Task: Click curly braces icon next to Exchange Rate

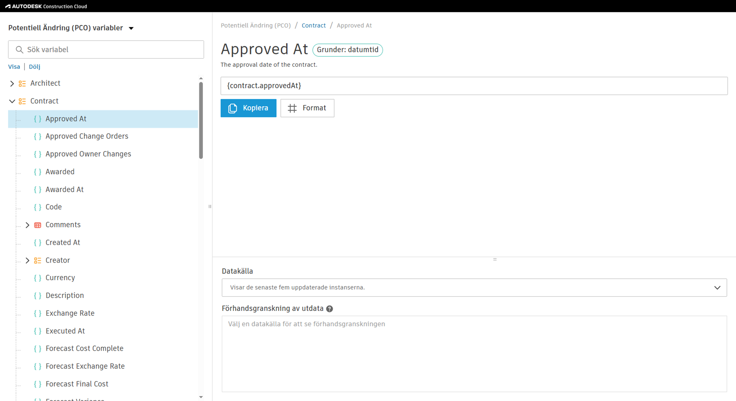Action: tap(38, 313)
